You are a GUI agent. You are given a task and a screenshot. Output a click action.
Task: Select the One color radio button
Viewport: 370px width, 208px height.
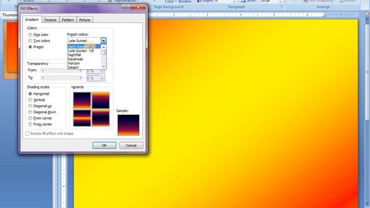(30, 35)
